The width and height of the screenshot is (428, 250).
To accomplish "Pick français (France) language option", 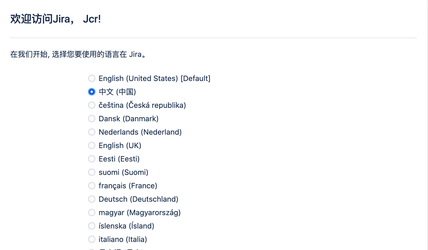I will click(92, 186).
